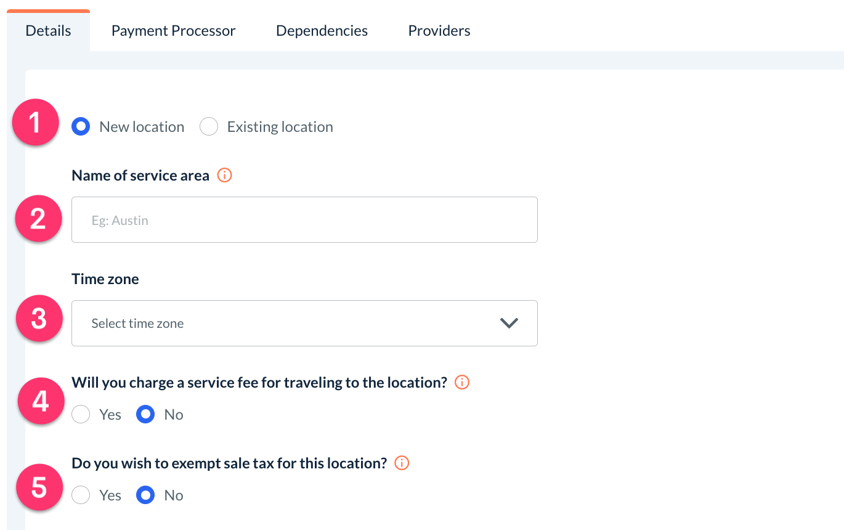Select the New location radio button
Viewport: 844px width, 530px height.
coord(81,127)
